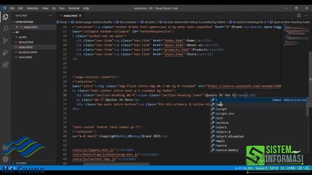Open the Extensions view icon
Viewport: 312px width, 175px height.
pyautogui.click(x=5, y=64)
